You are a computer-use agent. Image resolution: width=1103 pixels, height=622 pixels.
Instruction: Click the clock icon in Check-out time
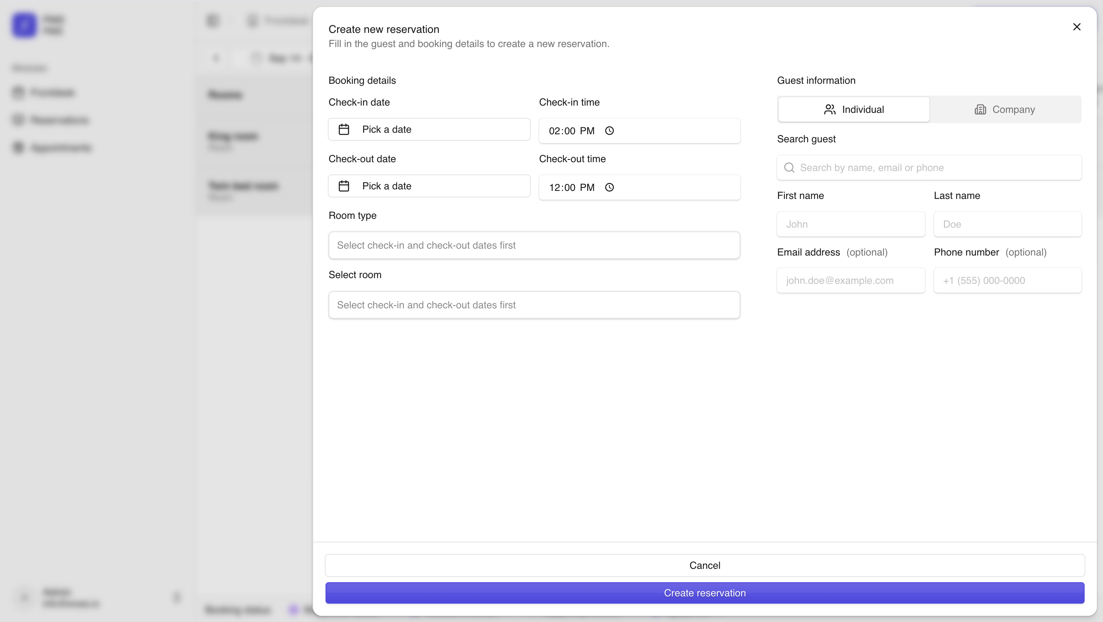click(609, 187)
